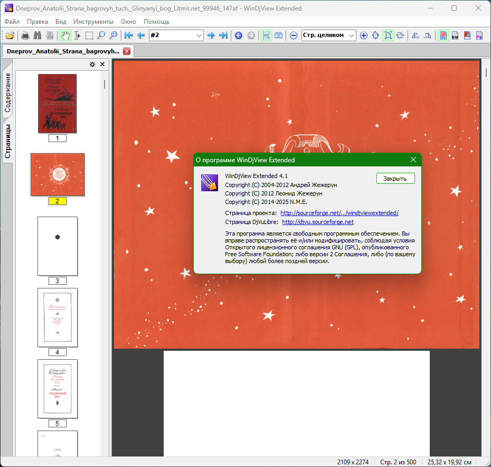Zoom out with the minus icon
This screenshot has height=467, width=491.
click(294, 35)
